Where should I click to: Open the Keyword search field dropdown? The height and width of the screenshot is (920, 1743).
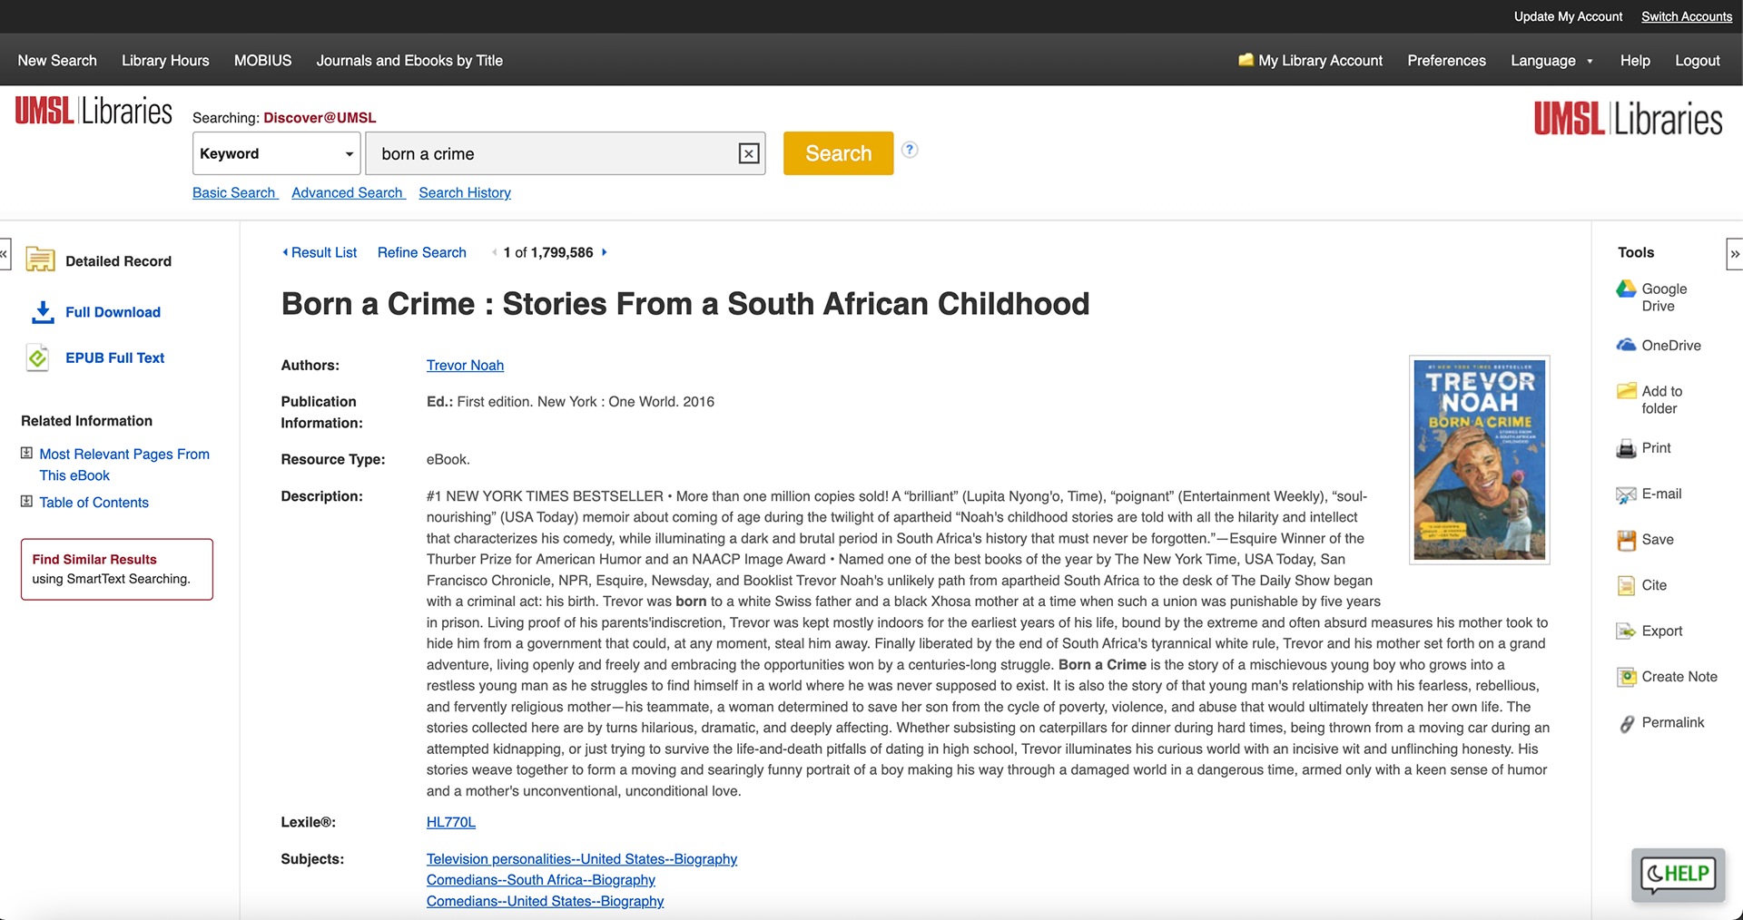coord(277,153)
